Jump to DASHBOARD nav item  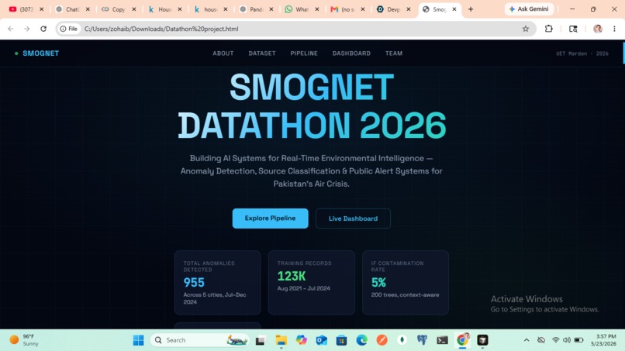pyautogui.click(x=351, y=53)
